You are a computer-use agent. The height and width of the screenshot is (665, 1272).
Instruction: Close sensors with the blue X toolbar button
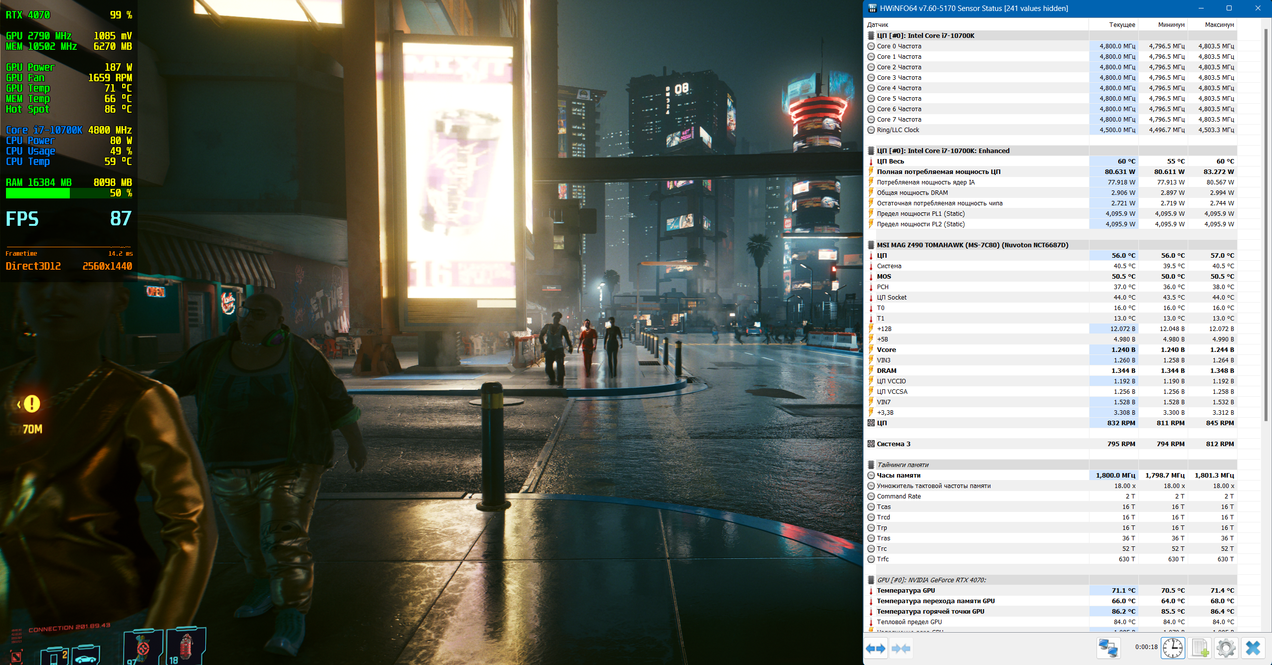click(x=1253, y=648)
